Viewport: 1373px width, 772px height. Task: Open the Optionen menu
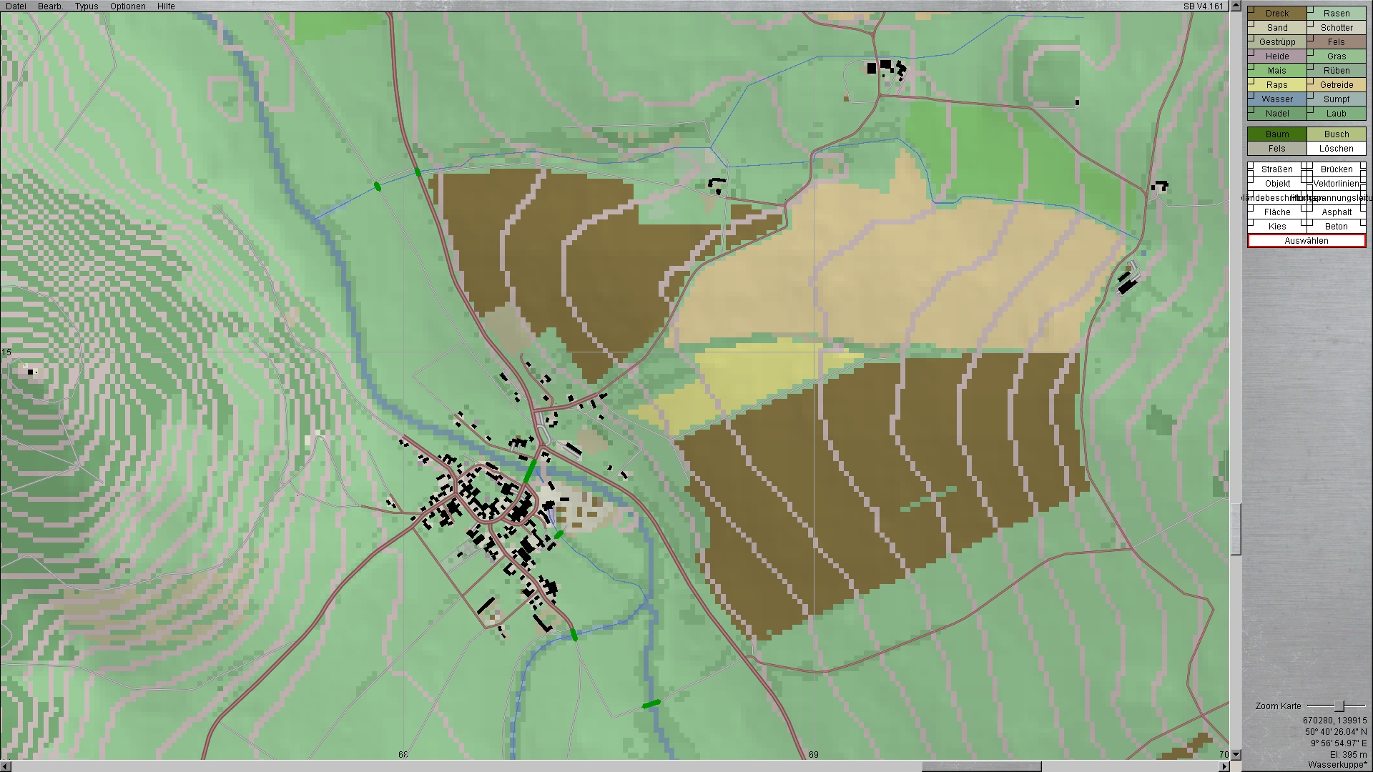pyautogui.click(x=128, y=6)
